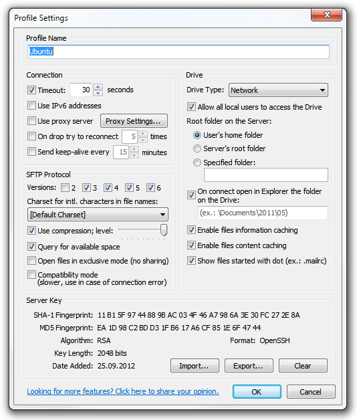357x420 pixels.
Task: Click Import server key button
Action: (x=195, y=366)
